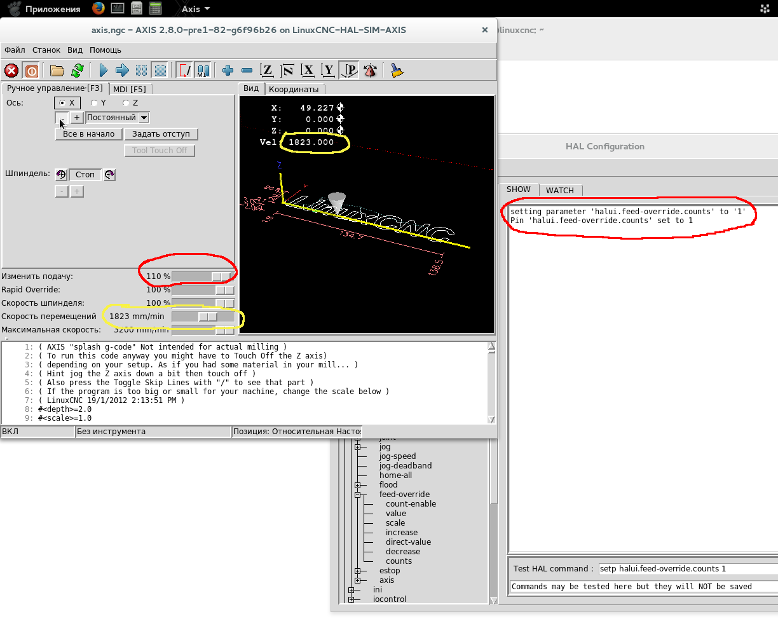778x621 pixels.
Task: Click the blue Step forward arrow icon
Action: (x=123, y=71)
